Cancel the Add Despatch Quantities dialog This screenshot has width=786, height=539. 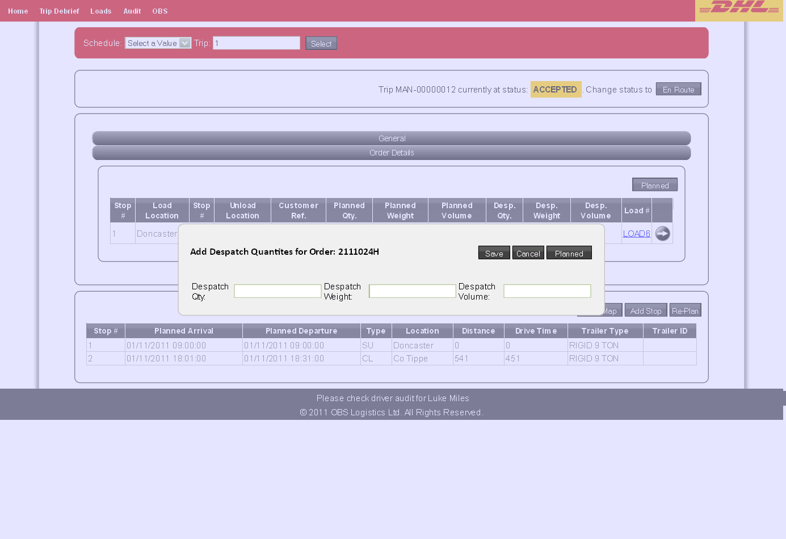point(528,253)
